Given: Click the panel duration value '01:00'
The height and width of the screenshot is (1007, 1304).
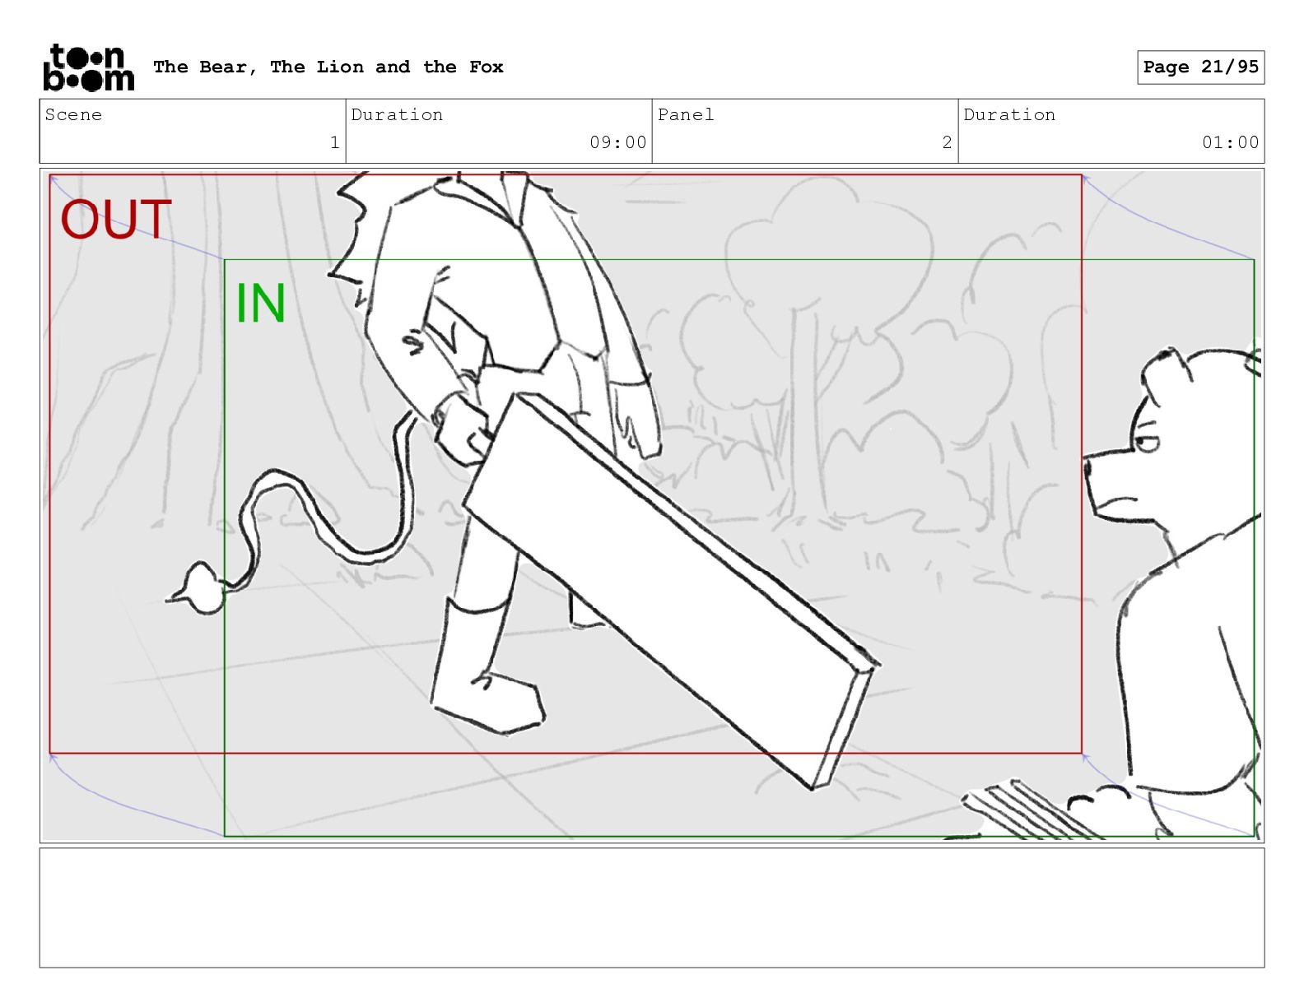Looking at the screenshot, I should (x=1230, y=142).
